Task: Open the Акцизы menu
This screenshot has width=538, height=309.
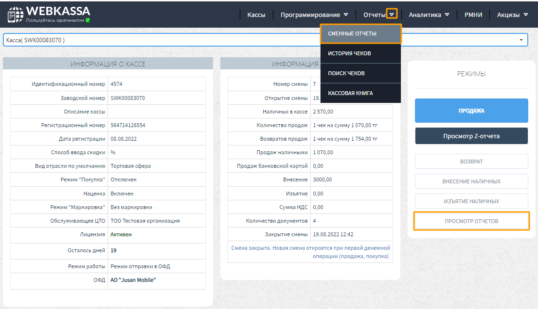Action: (508, 15)
